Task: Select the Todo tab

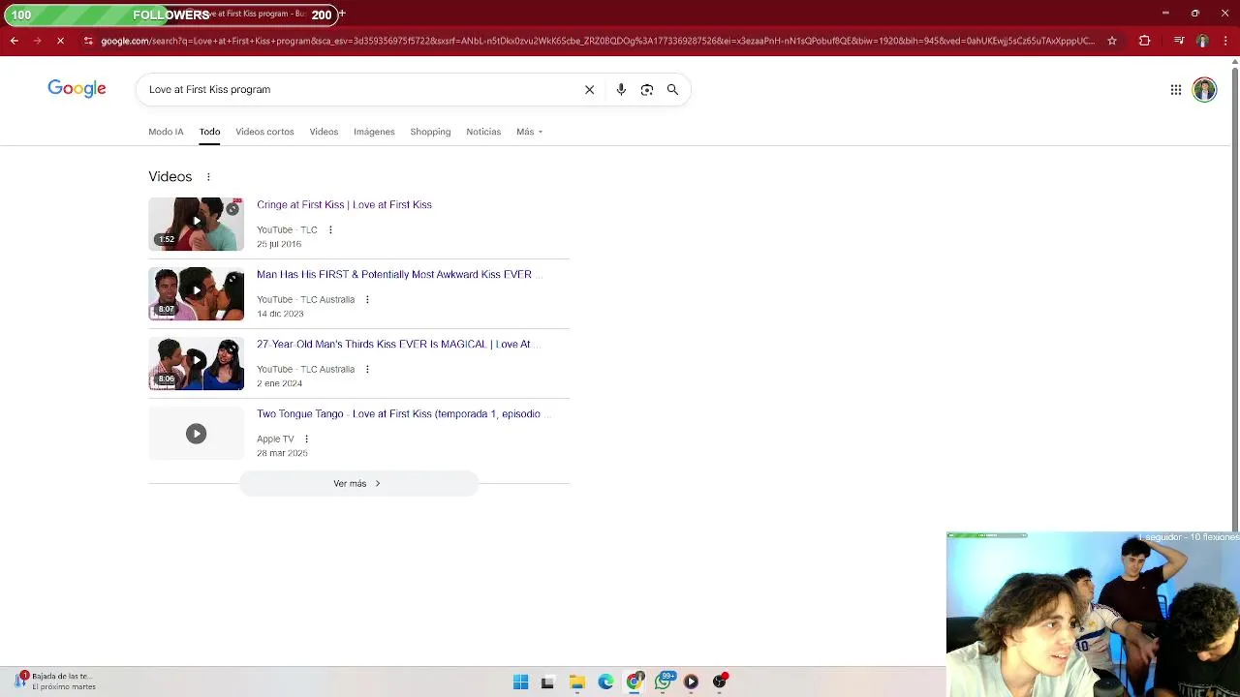Action: click(x=209, y=132)
